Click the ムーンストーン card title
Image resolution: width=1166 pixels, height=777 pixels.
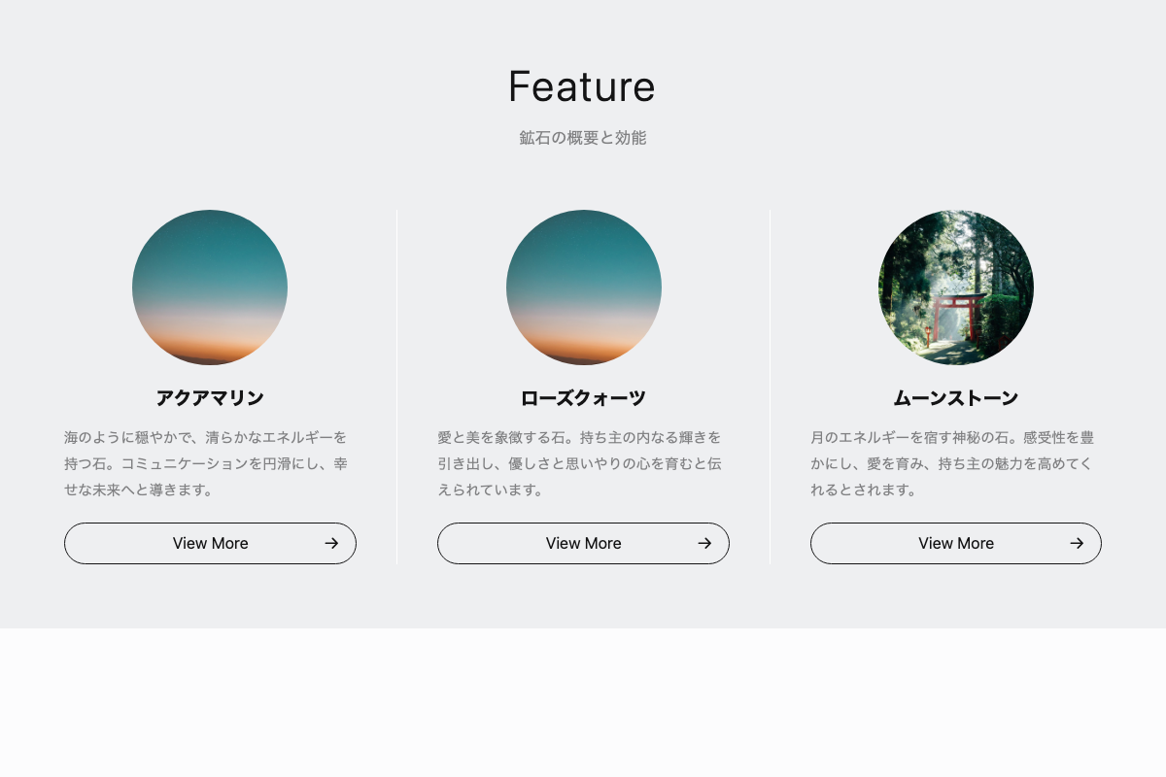click(956, 398)
